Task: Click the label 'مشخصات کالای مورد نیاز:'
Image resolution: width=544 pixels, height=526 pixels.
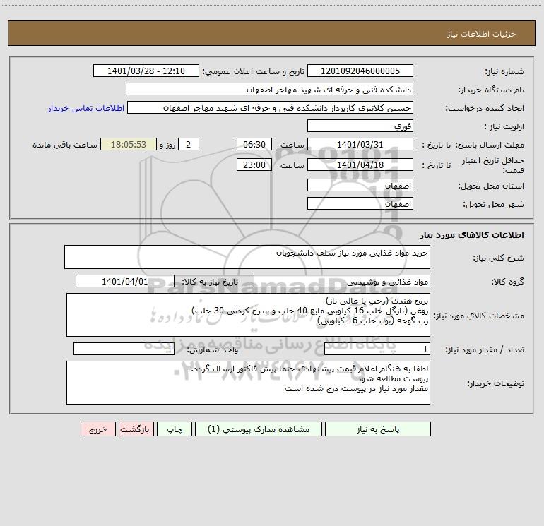Action: coord(479,316)
